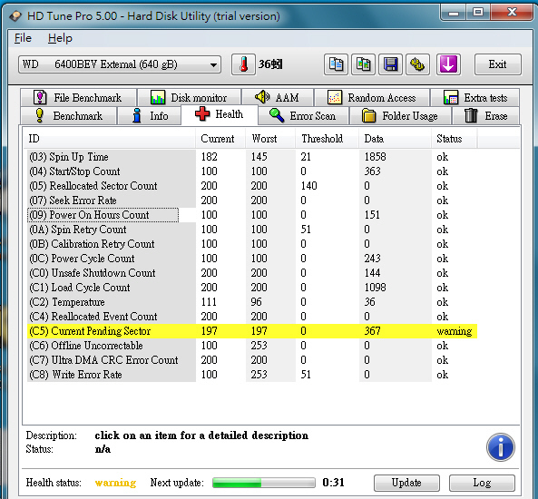Click the 1098 data value for Load Cycle Count
The height and width of the screenshot is (499, 538).
point(375,288)
